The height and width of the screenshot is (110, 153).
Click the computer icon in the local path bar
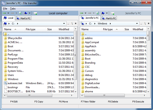(x=5, y=24)
